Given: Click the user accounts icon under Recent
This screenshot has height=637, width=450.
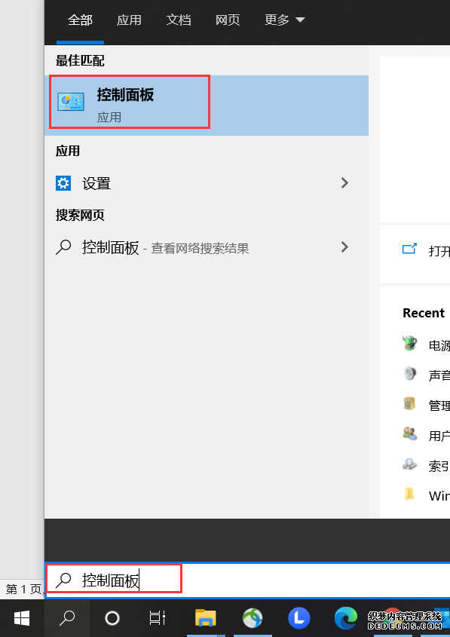Looking at the screenshot, I should tap(410, 433).
